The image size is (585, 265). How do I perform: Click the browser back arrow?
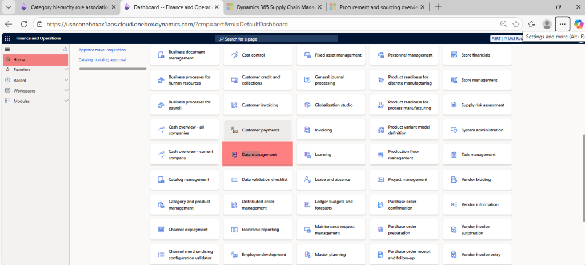pyautogui.click(x=9, y=24)
